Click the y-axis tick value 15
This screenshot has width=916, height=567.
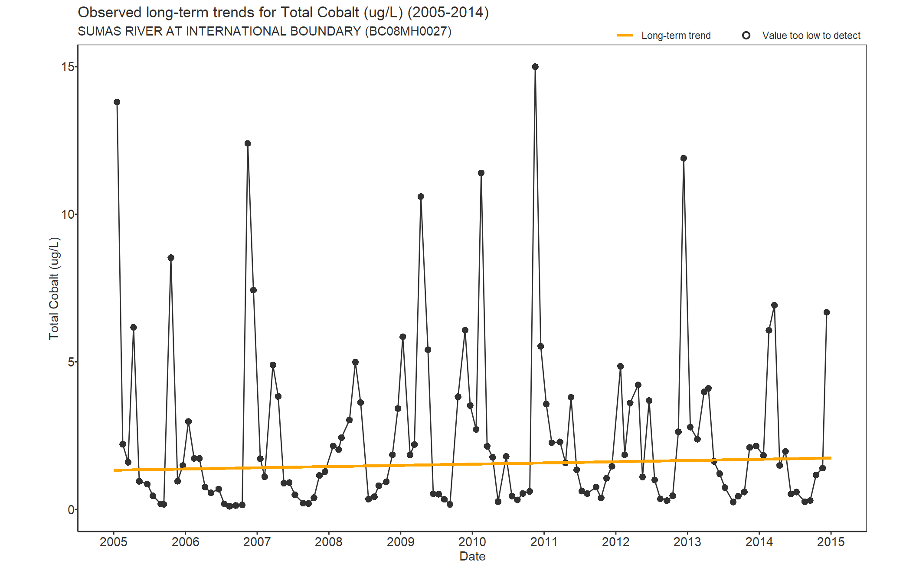click(68, 67)
